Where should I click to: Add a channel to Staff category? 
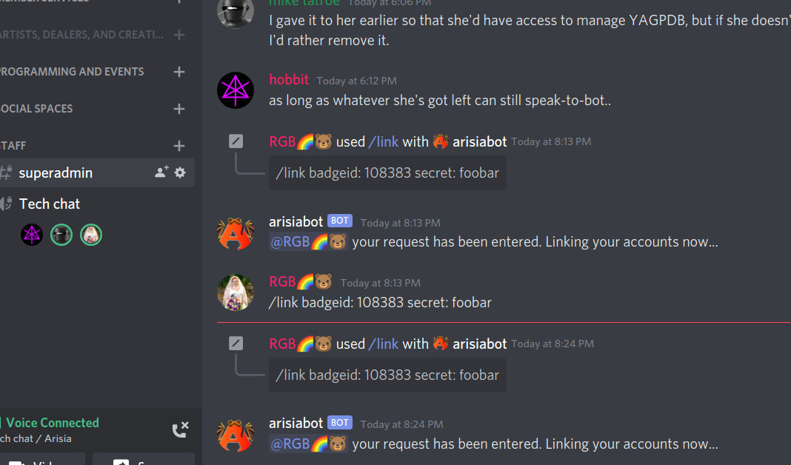(179, 146)
